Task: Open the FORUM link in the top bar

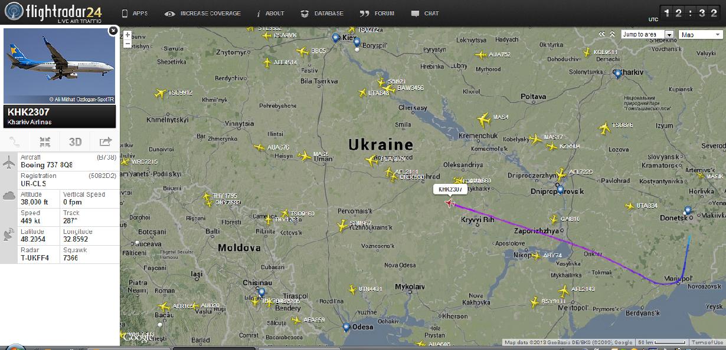Action: (377, 14)
